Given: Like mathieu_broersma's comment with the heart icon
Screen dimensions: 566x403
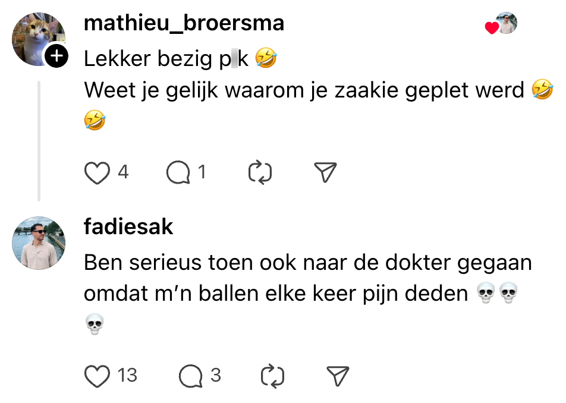Looking at the screenshot, I should 98,173.
